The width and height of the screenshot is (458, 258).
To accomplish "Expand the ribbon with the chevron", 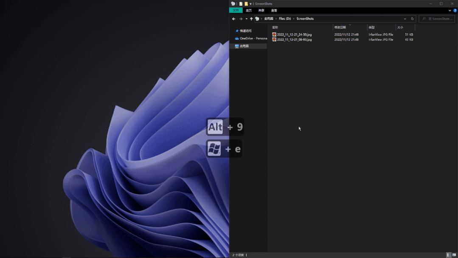I will [x=450, y=11].
